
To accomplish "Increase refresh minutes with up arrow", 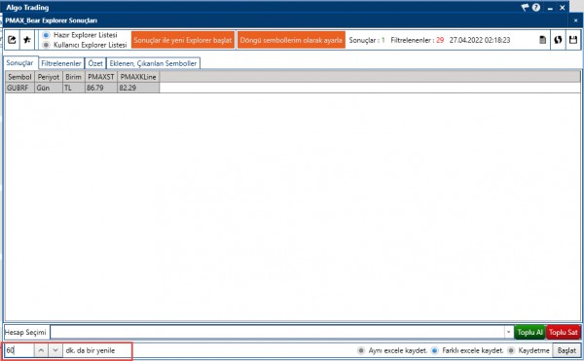I will click(41, 350).
